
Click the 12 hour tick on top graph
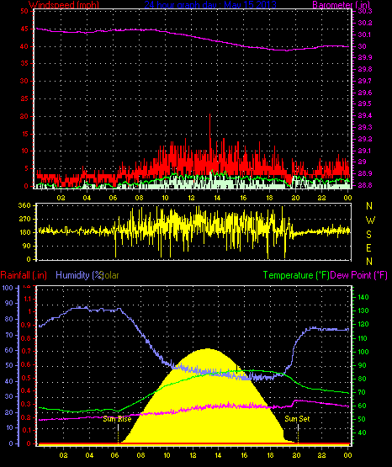tap(191, 198)
